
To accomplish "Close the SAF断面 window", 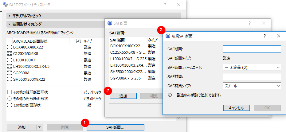I will [264, 23].
